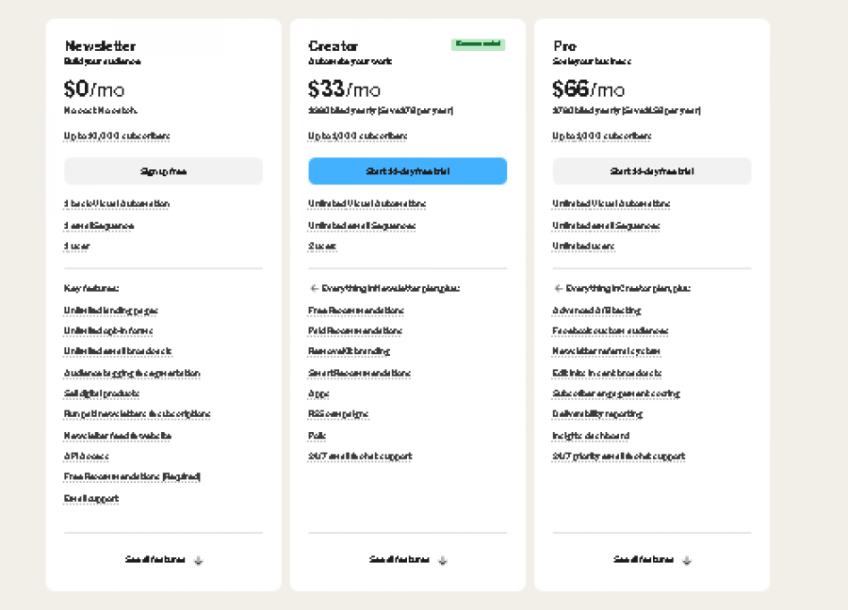Screen dimensions: 848x610
Task: Start the 14-day free trial on Pro plan
Action: pyautogui.click(x=651, y=170)
